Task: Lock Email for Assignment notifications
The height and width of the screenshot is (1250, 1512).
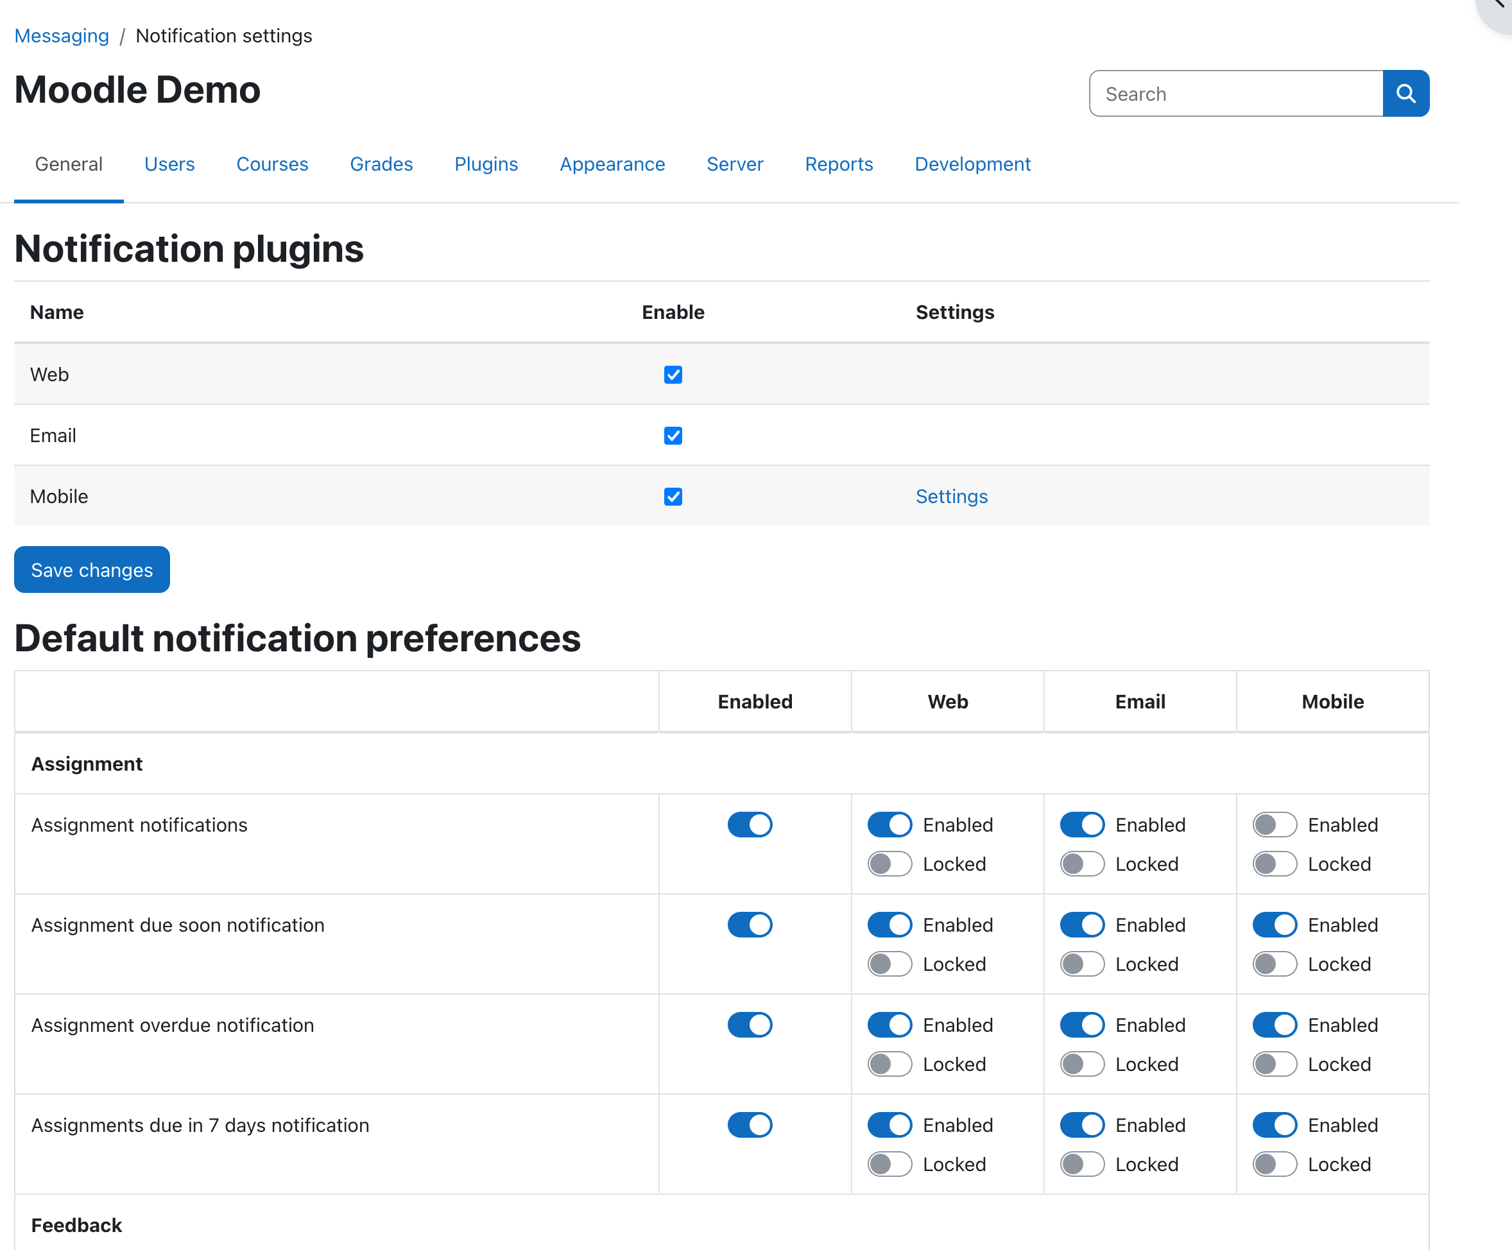Action: point(1082,864)
